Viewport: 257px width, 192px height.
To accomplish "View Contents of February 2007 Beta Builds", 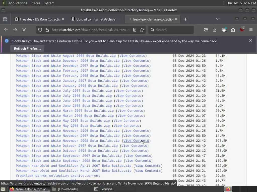I will click(x=136, y=71).
